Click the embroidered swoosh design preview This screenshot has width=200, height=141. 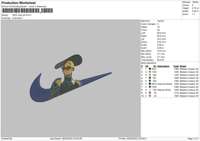coord(71,78)
